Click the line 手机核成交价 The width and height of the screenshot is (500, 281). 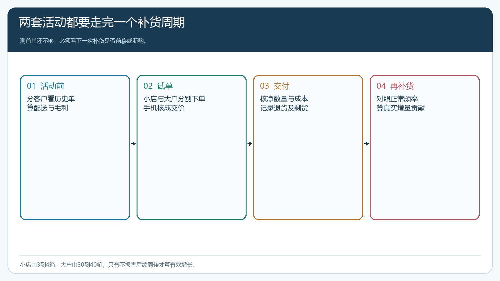(x=164, y=108)
